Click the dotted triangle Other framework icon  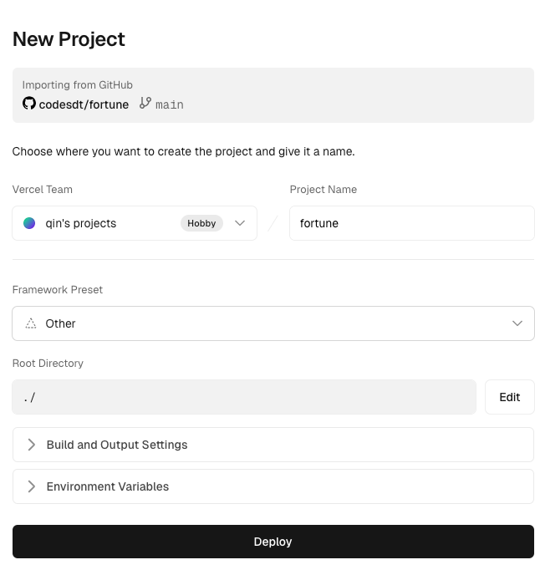pos(31,323)
